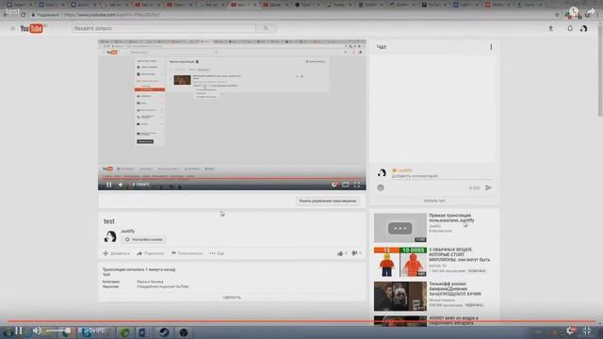This screenshot has height=339, width=603.
Task: Open the Justify channel name link
Action: [x=128, y=232]
